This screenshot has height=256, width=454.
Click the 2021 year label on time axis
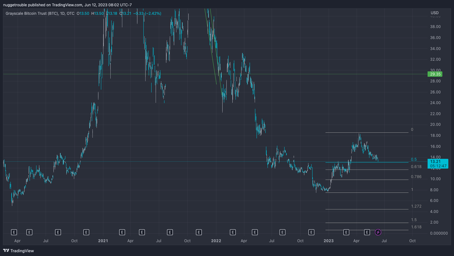[103, 241]
